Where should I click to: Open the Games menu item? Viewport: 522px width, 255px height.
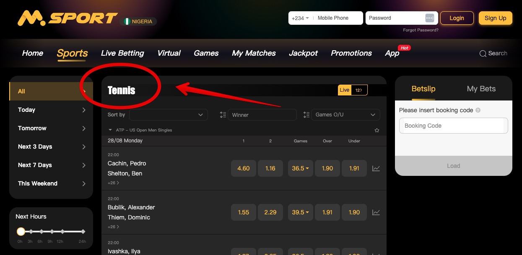(206, 53)
